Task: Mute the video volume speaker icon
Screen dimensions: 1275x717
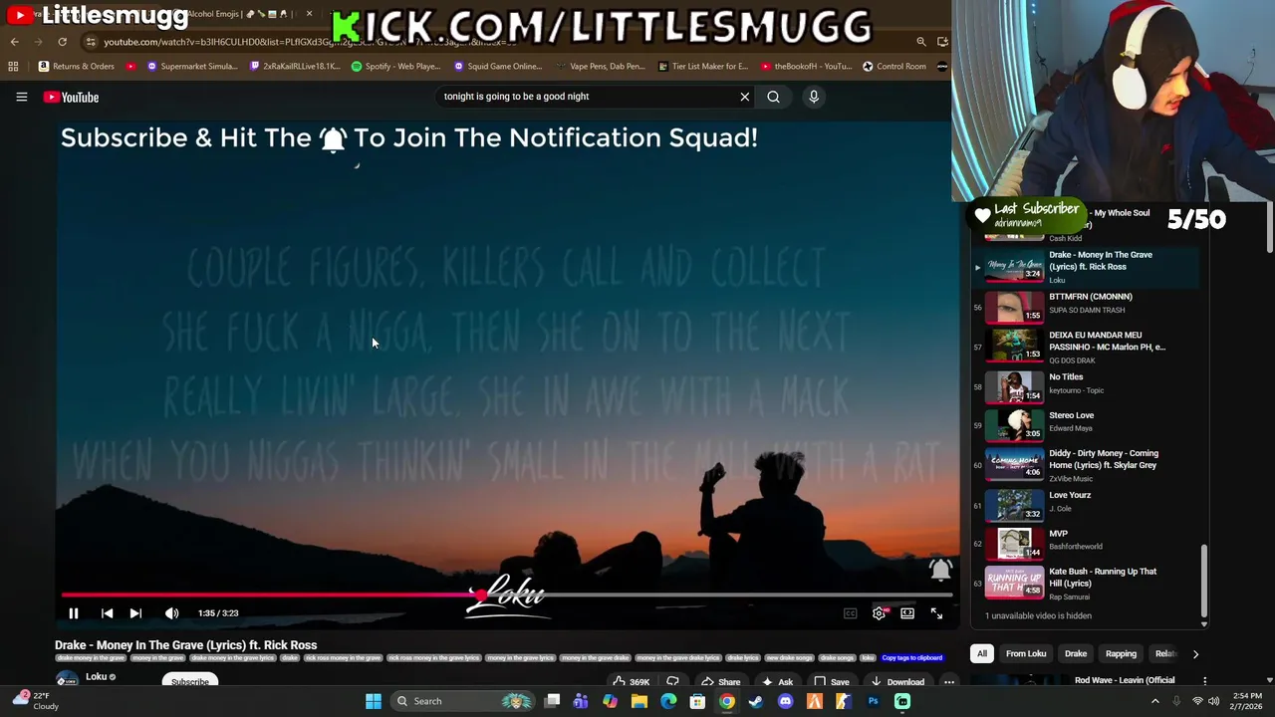Action: click(x=171, y=613)
